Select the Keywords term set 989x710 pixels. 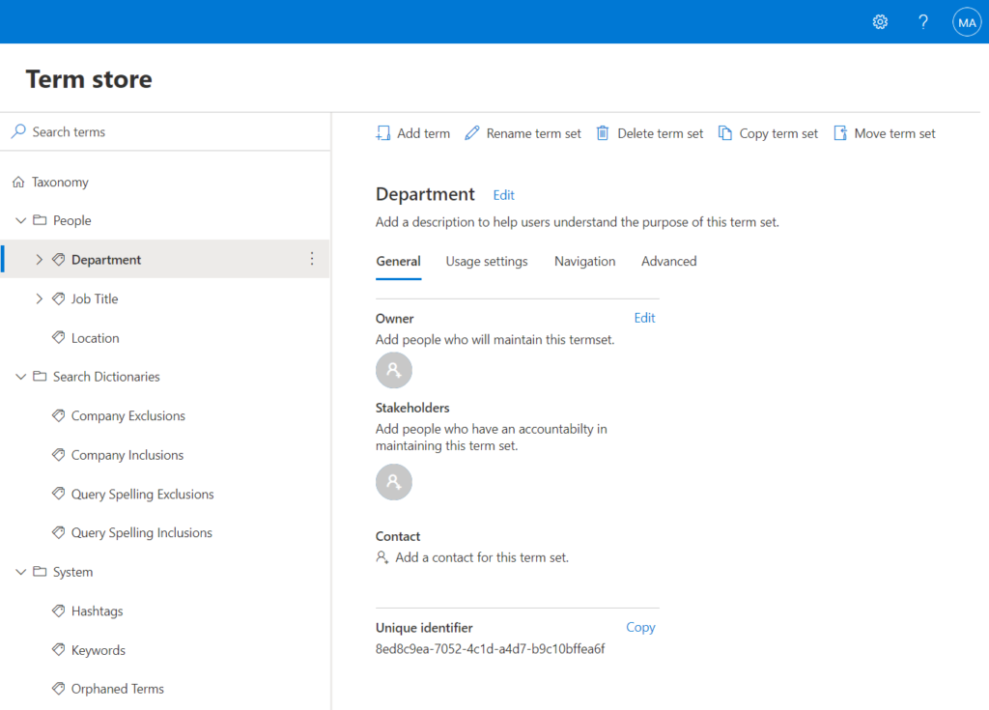(99, 650)
